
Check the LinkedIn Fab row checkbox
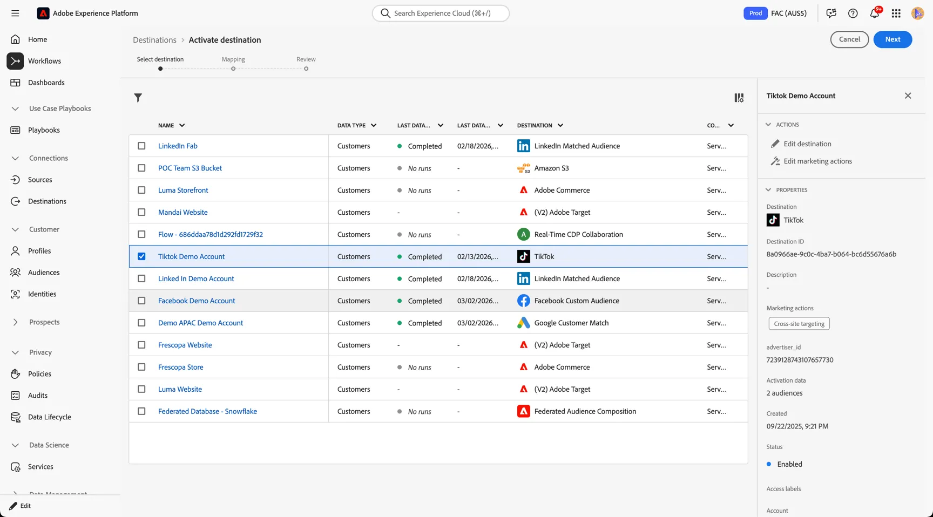coord(141,146)
